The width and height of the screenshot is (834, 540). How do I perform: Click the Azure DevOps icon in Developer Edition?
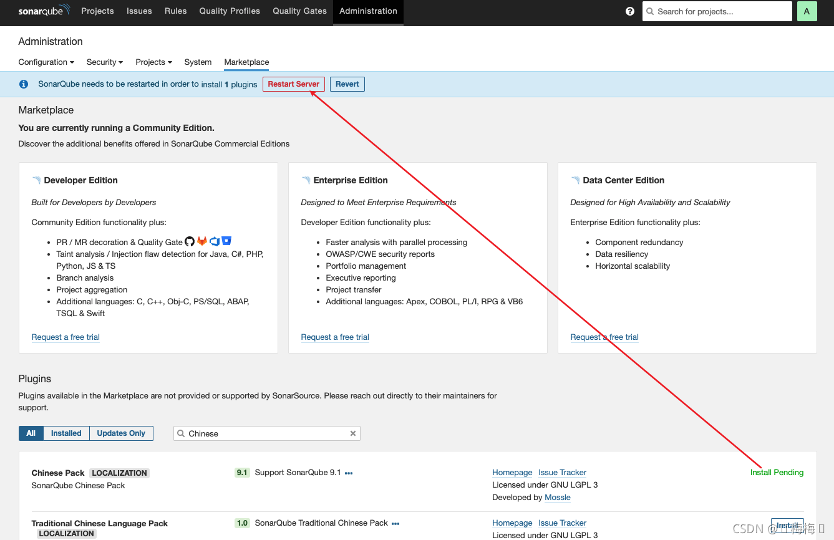pos(215,241)
